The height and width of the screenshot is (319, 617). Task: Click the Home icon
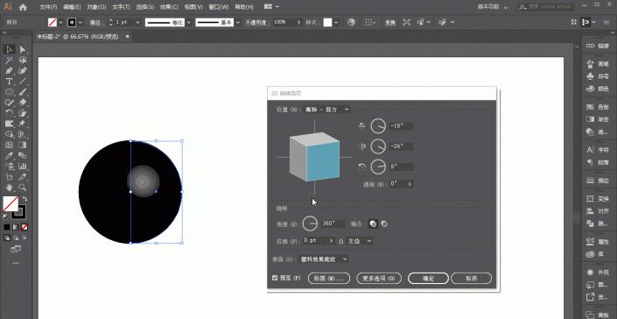(x=23, y=7)
